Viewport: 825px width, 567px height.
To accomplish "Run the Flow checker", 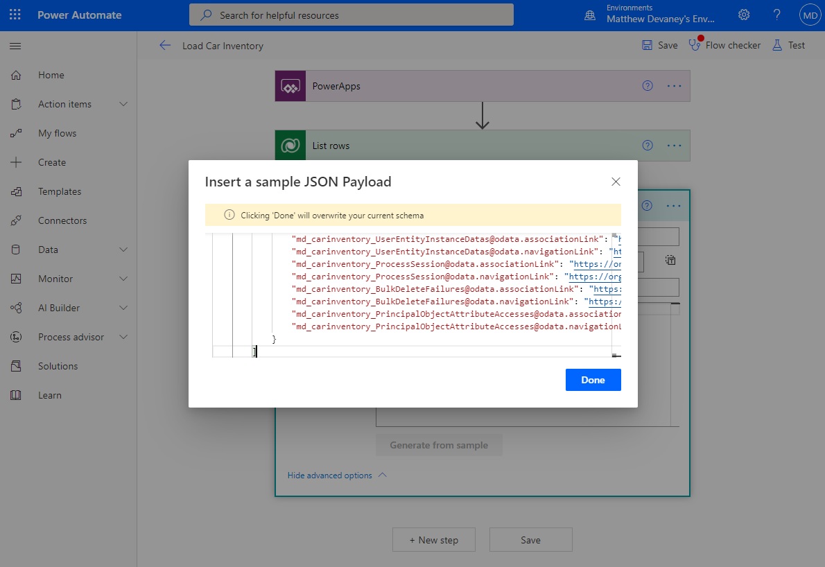I will [x=725, y=44].
